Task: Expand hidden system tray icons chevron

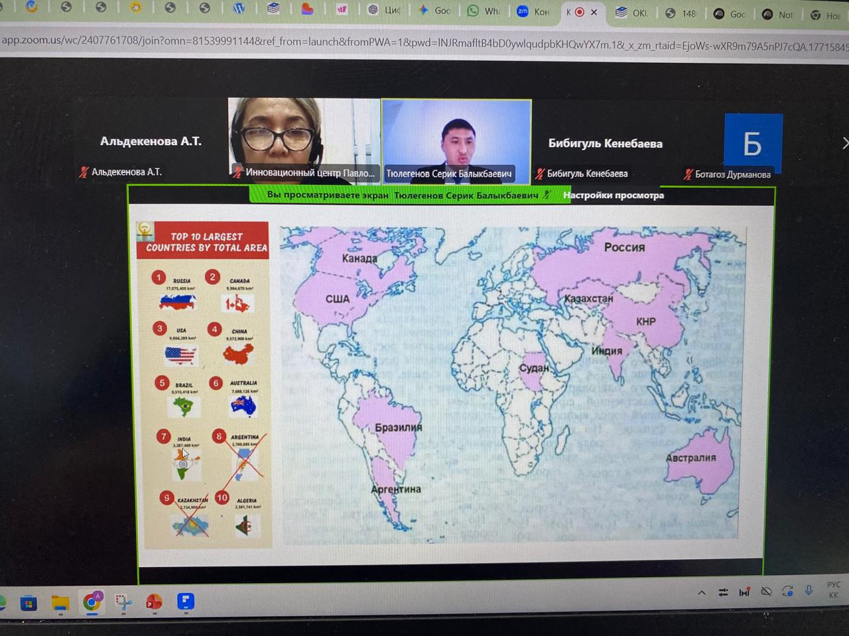Action: (702, 592)
